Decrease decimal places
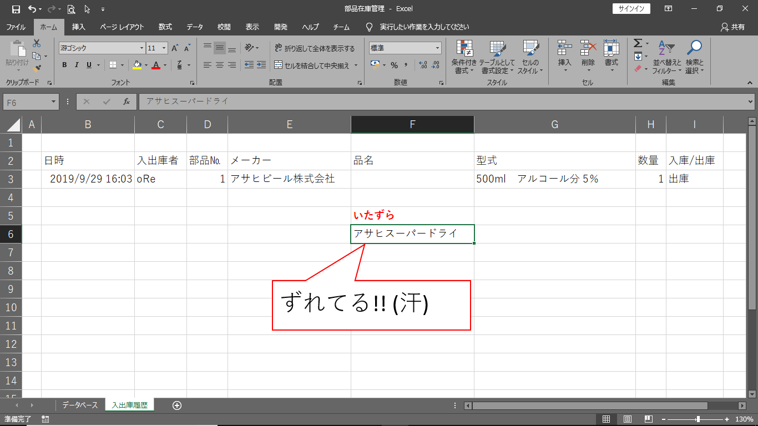The image size is (758, 426). tap(436, 65)
